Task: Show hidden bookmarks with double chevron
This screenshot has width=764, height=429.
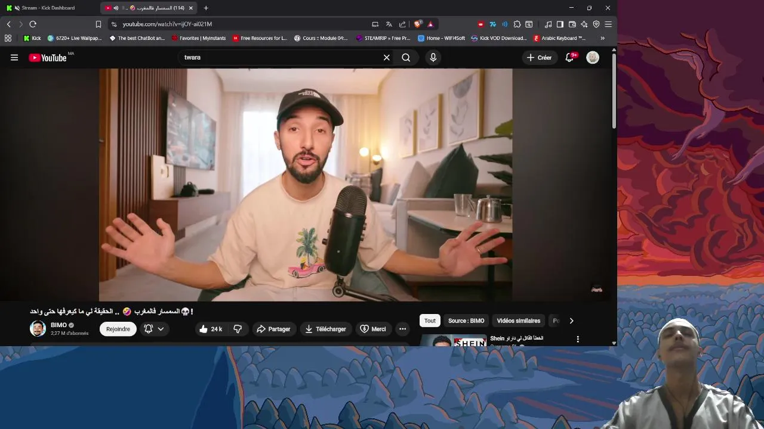Action: (x=602, y=38)
